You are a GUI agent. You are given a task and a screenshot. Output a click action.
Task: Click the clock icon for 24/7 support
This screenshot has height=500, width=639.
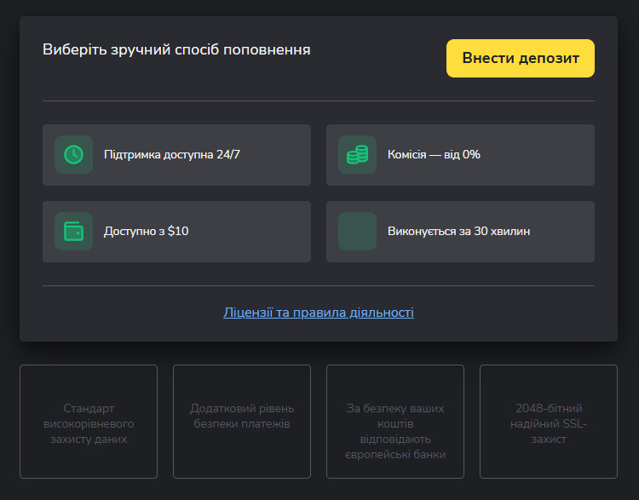[73, 154]
